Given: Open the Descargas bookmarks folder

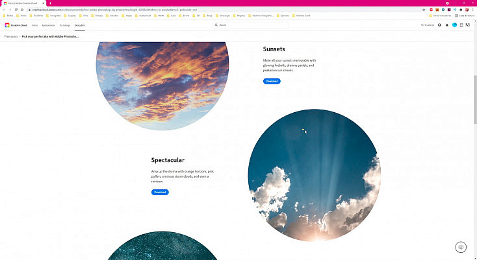Looking at the screenshot, I should click(223, 16).
